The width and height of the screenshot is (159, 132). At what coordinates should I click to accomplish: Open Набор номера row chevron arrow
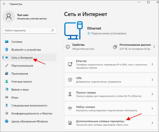click(x=152, y=108)
